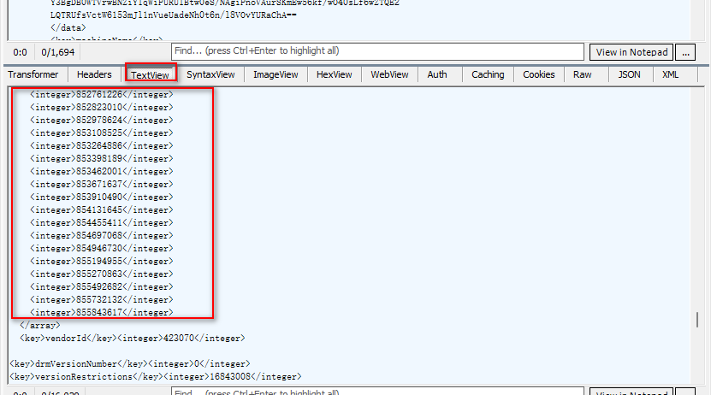Click the integer 855492682 line

pos(102,287)
